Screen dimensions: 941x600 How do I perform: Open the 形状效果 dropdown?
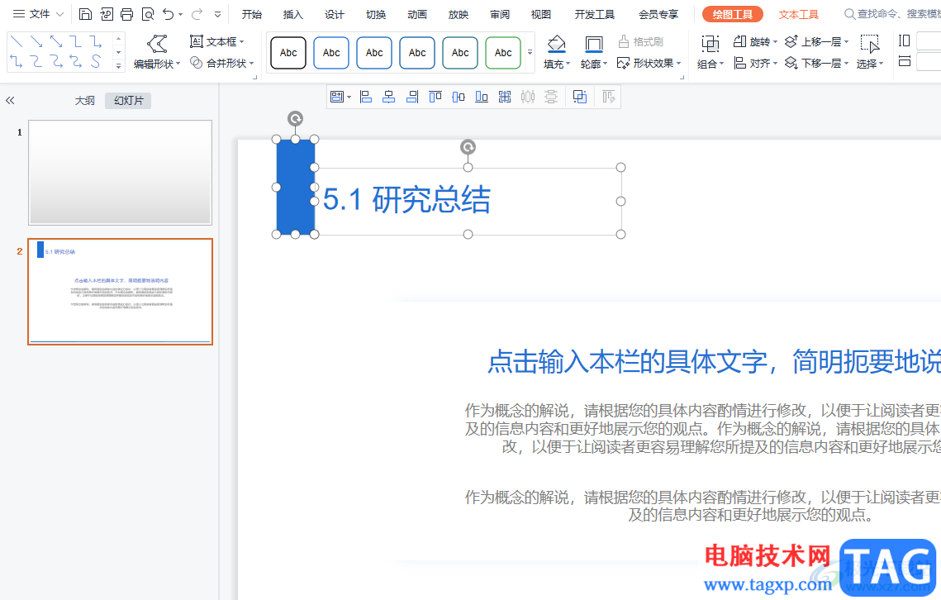(x=679, y=63)
